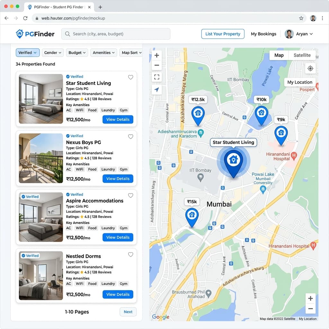Click the Powai Lake Mumbai marker icon
329x329 pixels.
263,190
